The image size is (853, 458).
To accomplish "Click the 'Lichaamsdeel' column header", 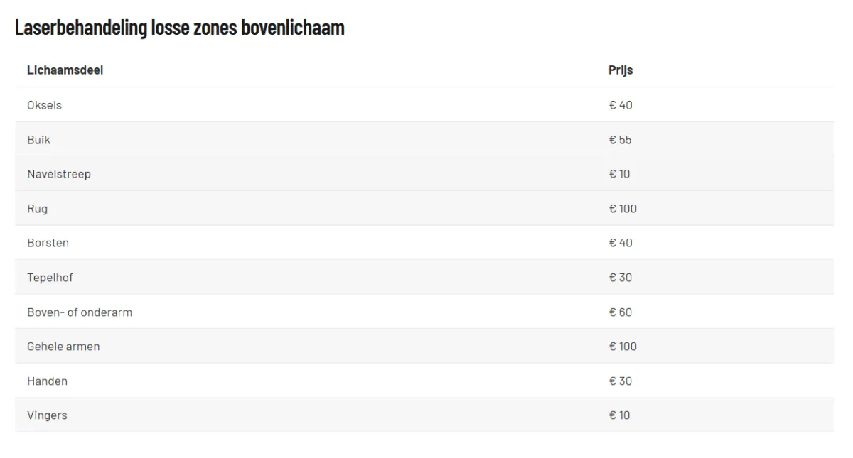I will point(65,70).
